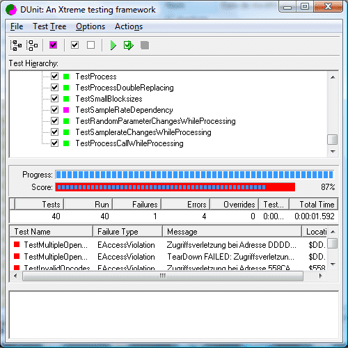Click the horizontal scrollbar thumb in failure list

pos(163,276)
